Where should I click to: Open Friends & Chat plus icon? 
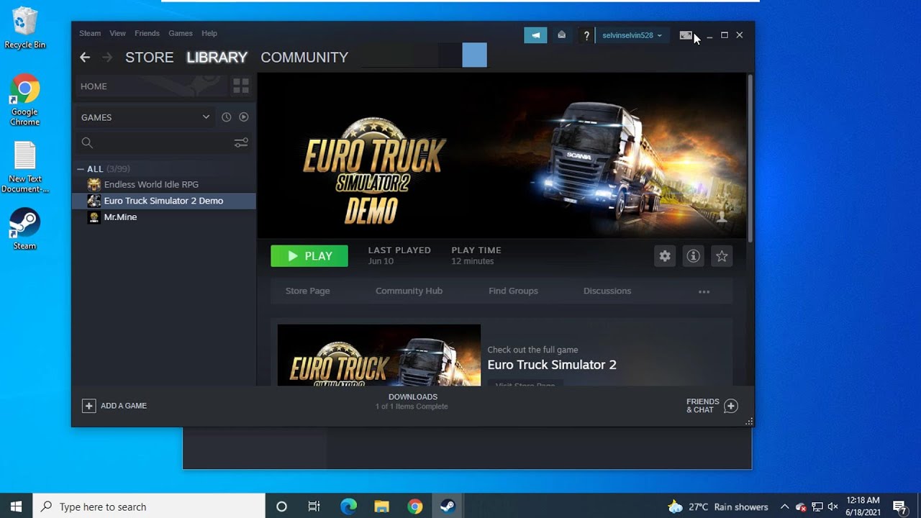tap(730, 406)
